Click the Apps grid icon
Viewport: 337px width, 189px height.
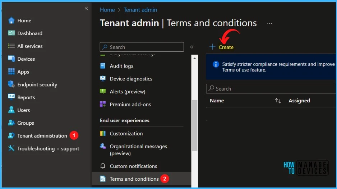[x=11, y=72]
